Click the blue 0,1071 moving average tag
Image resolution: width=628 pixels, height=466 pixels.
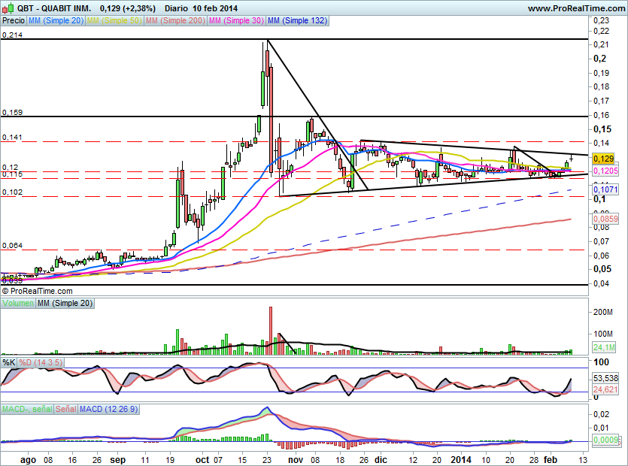point(605,189)
